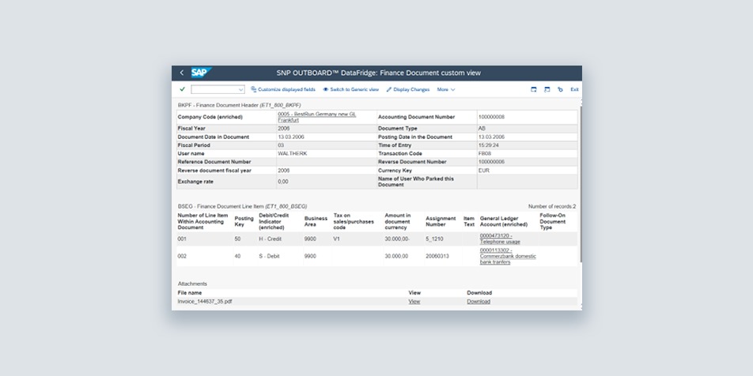This screenshot has width=753, height=376.
Task: Click Customize displayed fields
Action: click(x=283, y=90)
